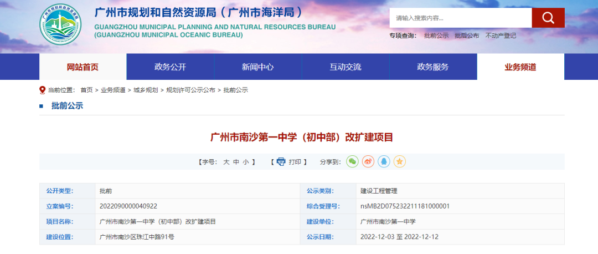Click the 不动产登记 quick link
The width and height of the screenshot is (598, 254).
point(501,35)
